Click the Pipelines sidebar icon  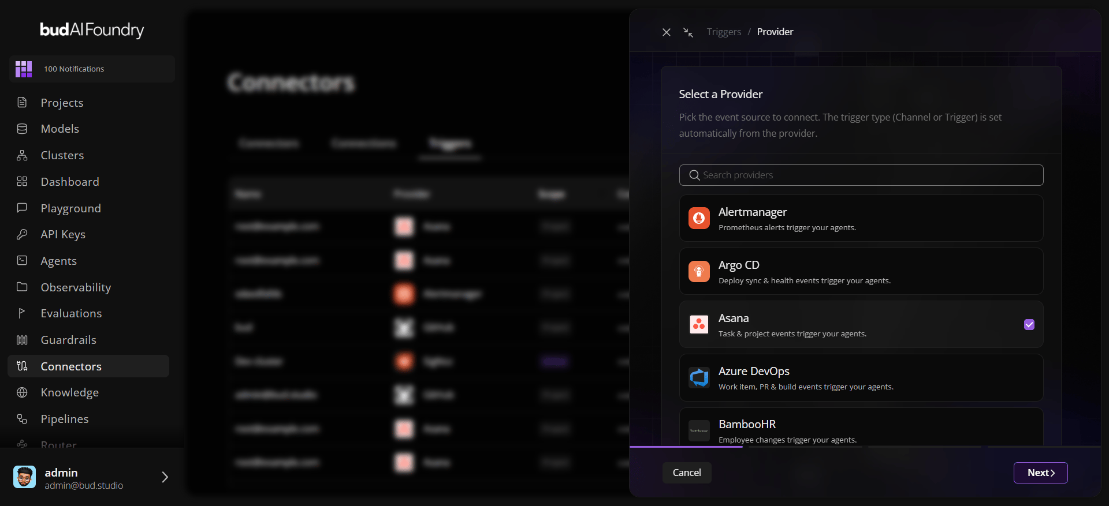coord(22,419)
